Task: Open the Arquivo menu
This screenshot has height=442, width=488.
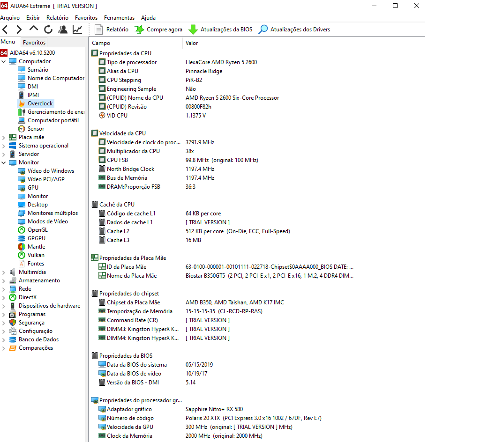Action: (10, 18)
